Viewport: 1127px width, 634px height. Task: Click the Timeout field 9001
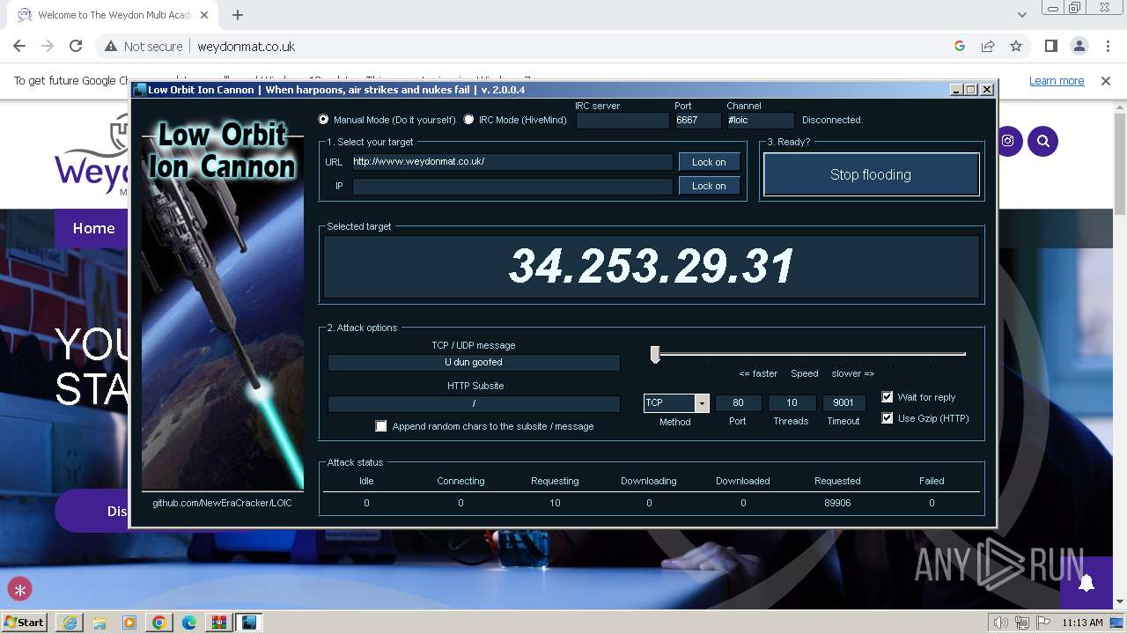click(x=843, y=403)
